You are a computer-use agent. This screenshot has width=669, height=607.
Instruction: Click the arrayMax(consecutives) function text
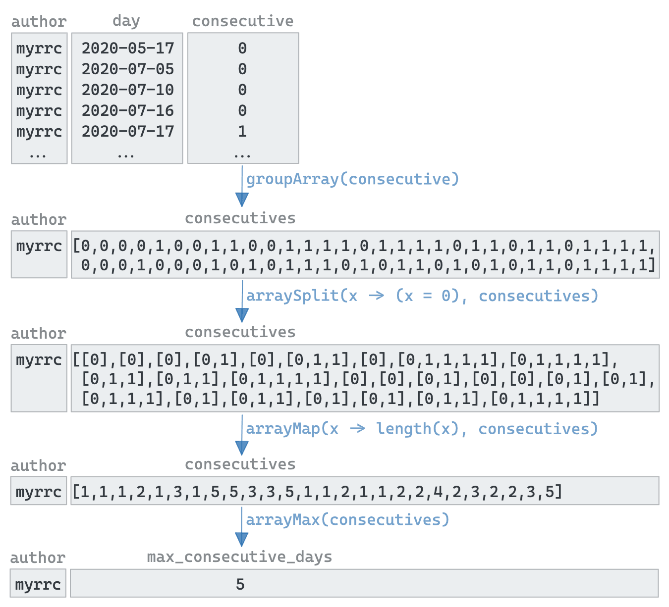(347, 520)
